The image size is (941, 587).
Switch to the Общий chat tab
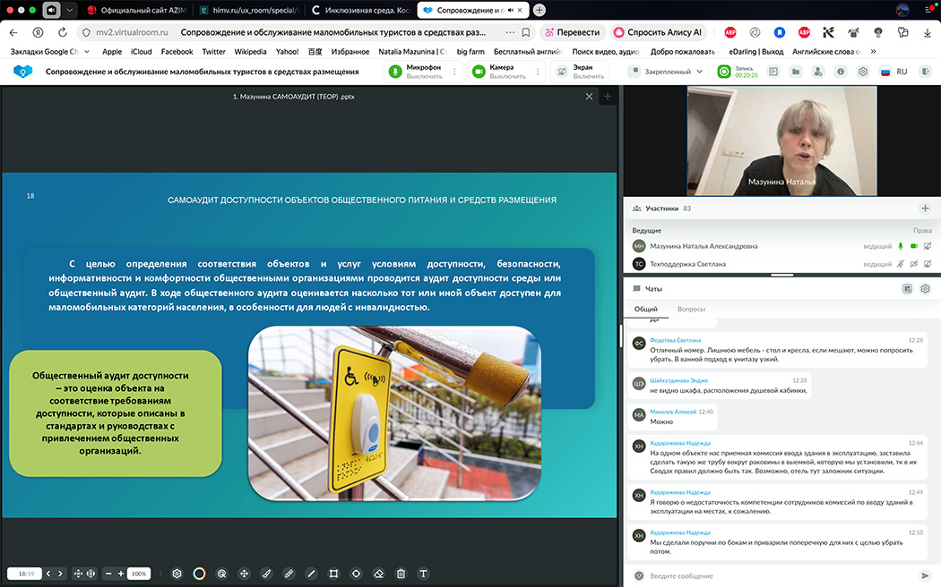pos(646,309)
